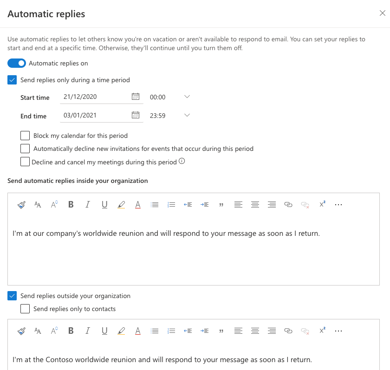Viewport: 390px width, 370px height.
Task: Apply Numbered list formatting in the bottom editor
Action: point(171,331)
